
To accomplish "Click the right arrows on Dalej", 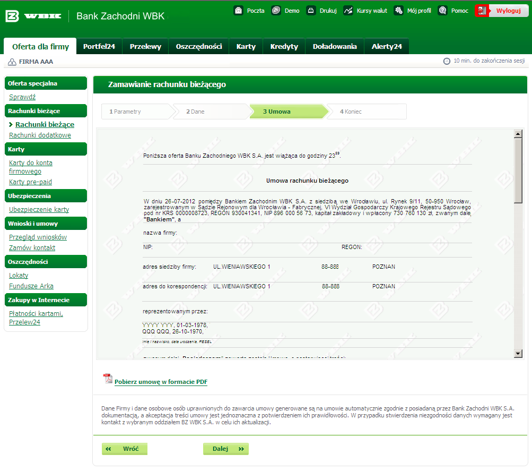I will [x=241, y=449].
